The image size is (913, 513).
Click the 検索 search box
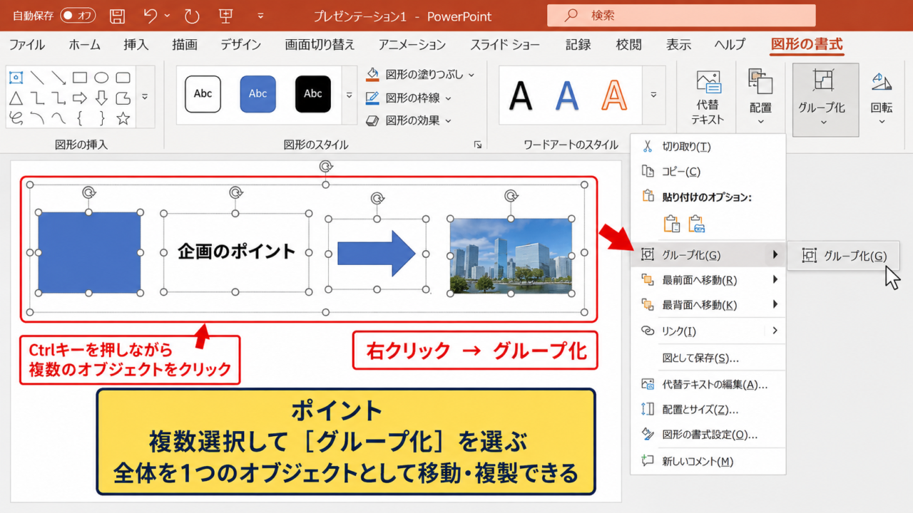[x=681, y=15]
